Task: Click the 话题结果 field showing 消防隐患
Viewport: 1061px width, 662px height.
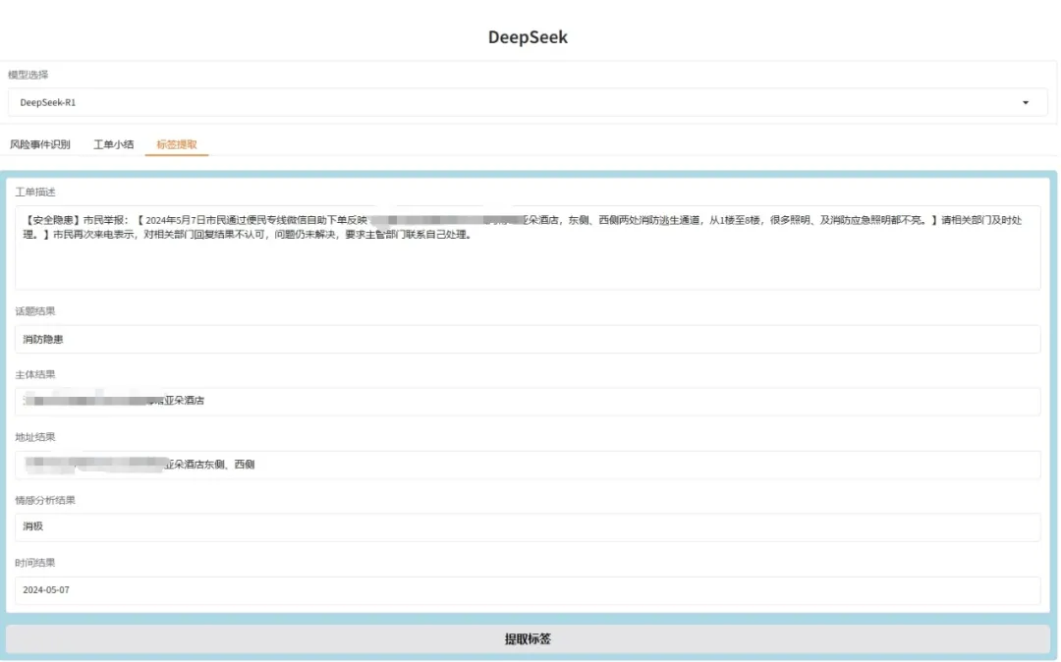Action: (x=528, y=339)
